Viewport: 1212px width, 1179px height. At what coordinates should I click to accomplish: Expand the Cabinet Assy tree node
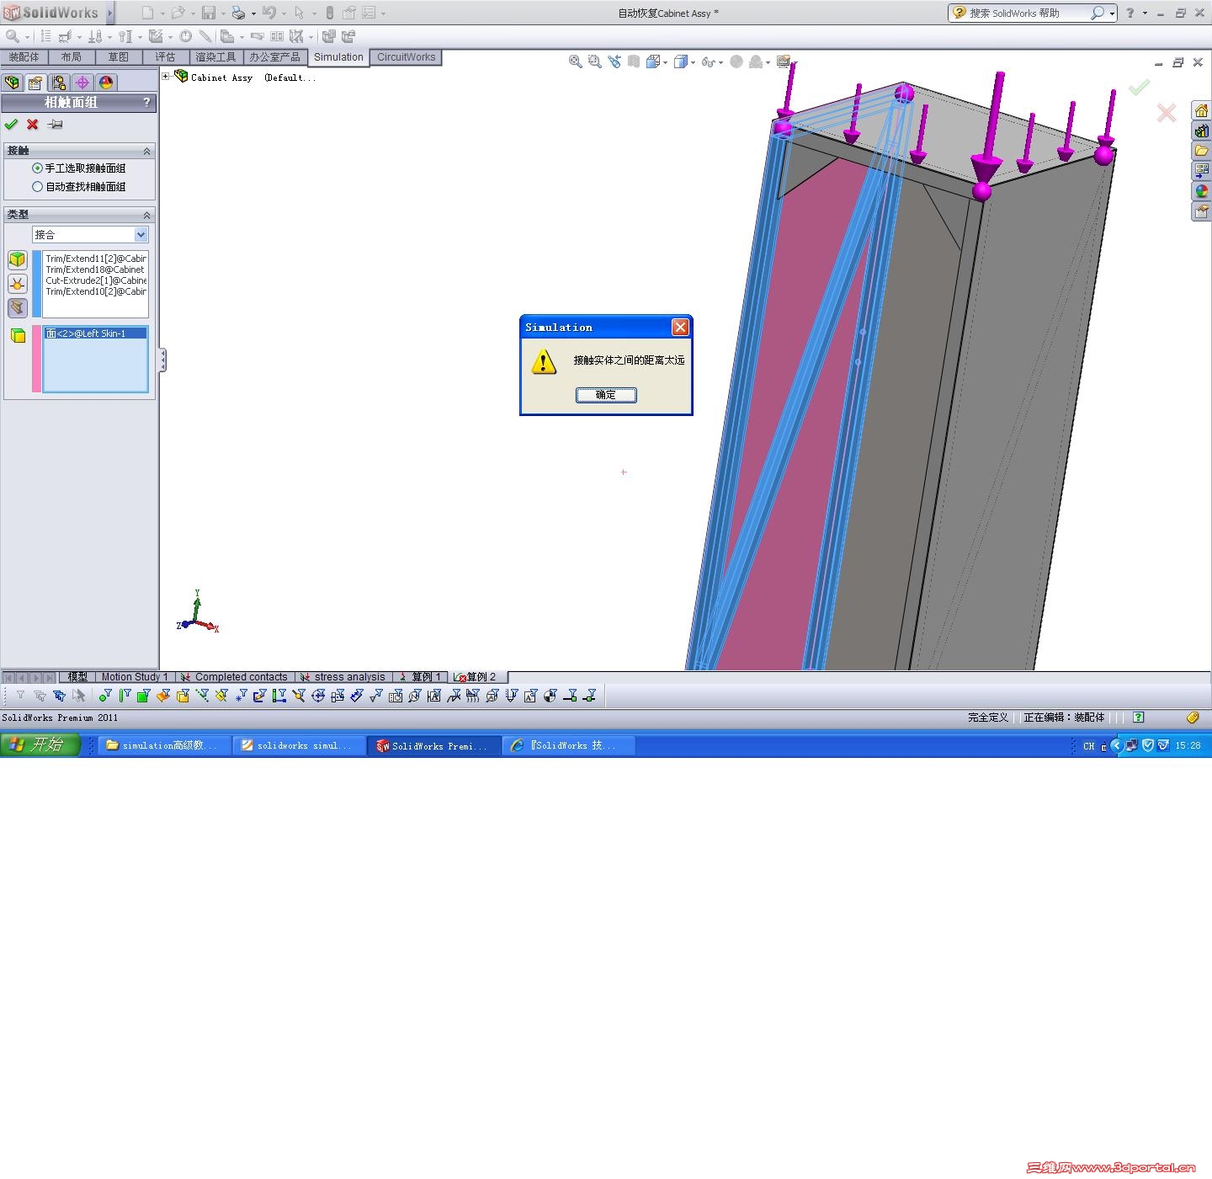(166, 77)
